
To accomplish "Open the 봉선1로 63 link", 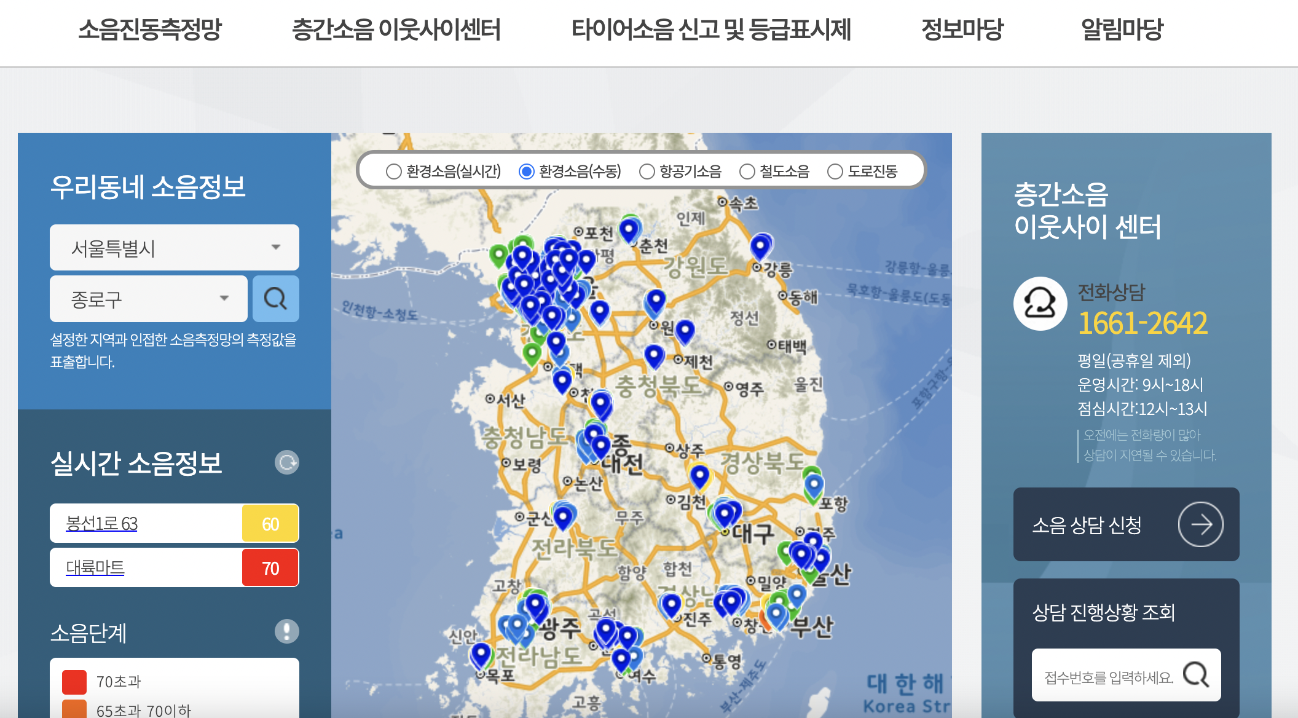I will [101, 524].
